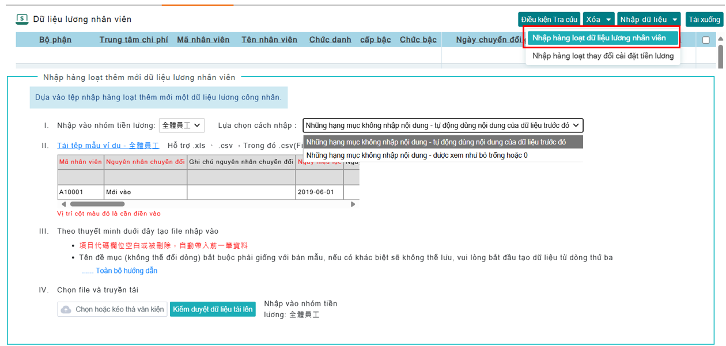Tick the select-all checkbox in table header
726x346 pixels.
(706, 40)
